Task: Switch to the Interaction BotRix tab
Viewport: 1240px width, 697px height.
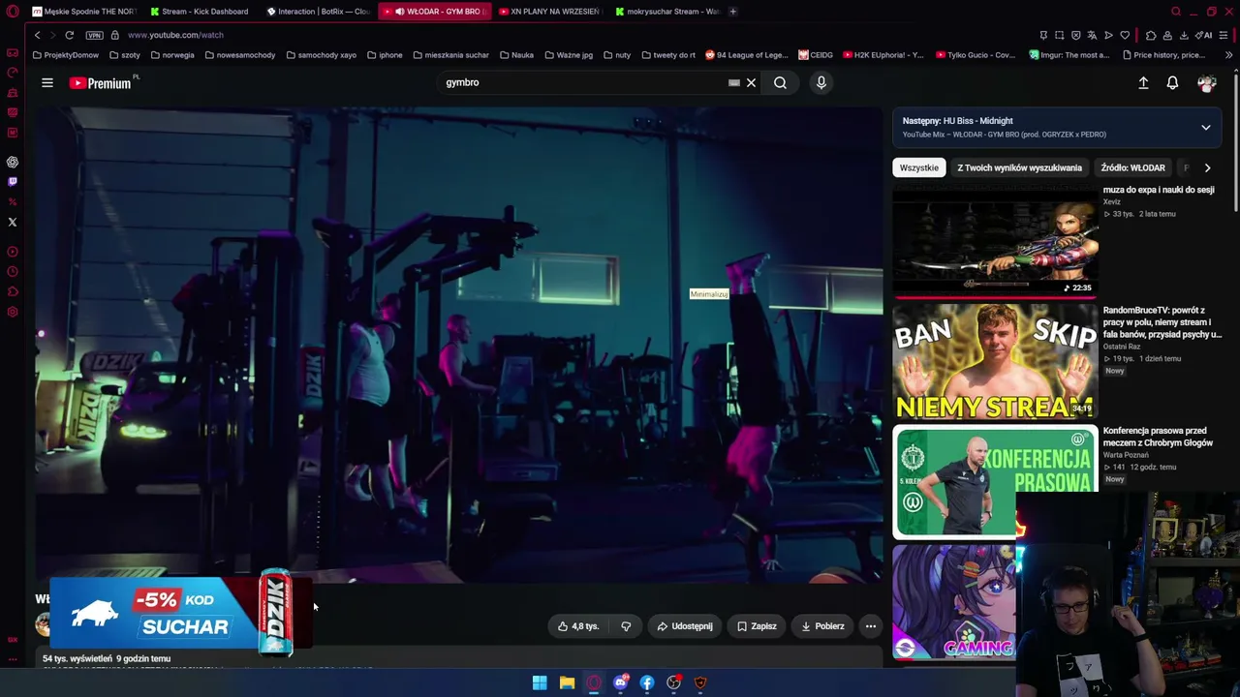Action: tap(317, 12)
